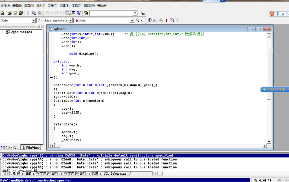Open the All class members dropdown
This screenshot has width=289, height=182.
pyautogui.click(x=71, y=20)
